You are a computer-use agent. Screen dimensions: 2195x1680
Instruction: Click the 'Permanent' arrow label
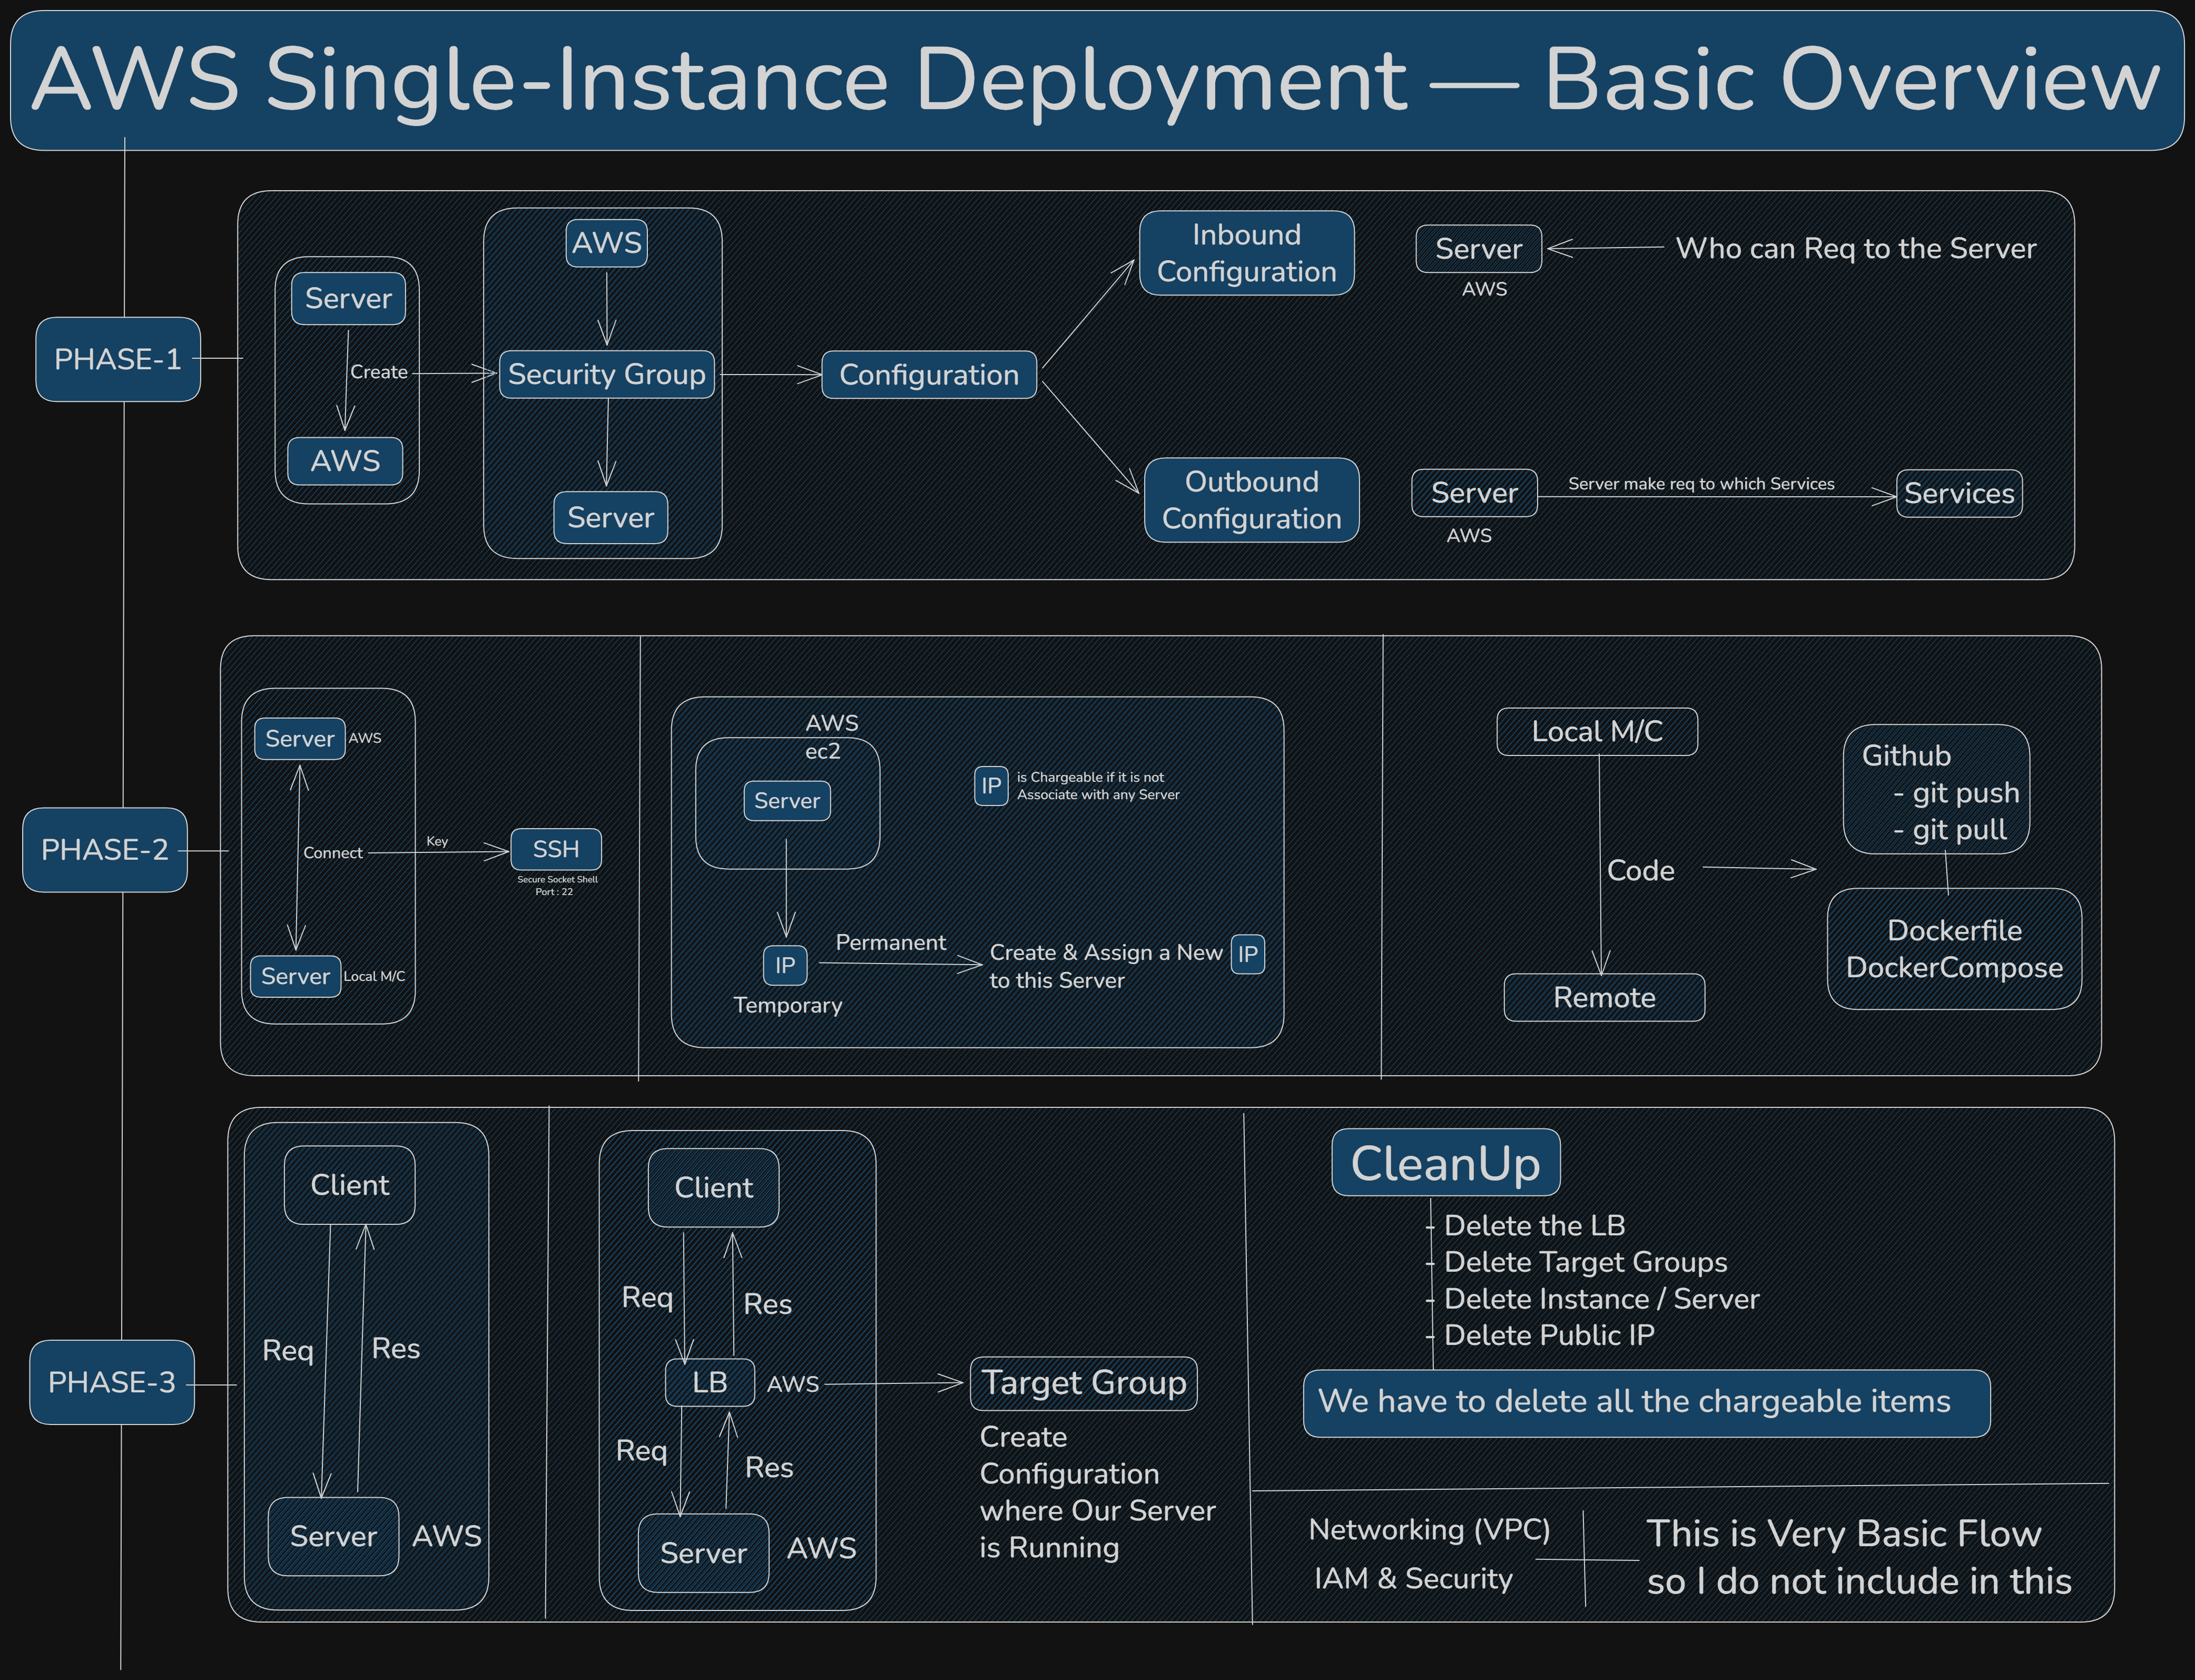coord(891,943)
